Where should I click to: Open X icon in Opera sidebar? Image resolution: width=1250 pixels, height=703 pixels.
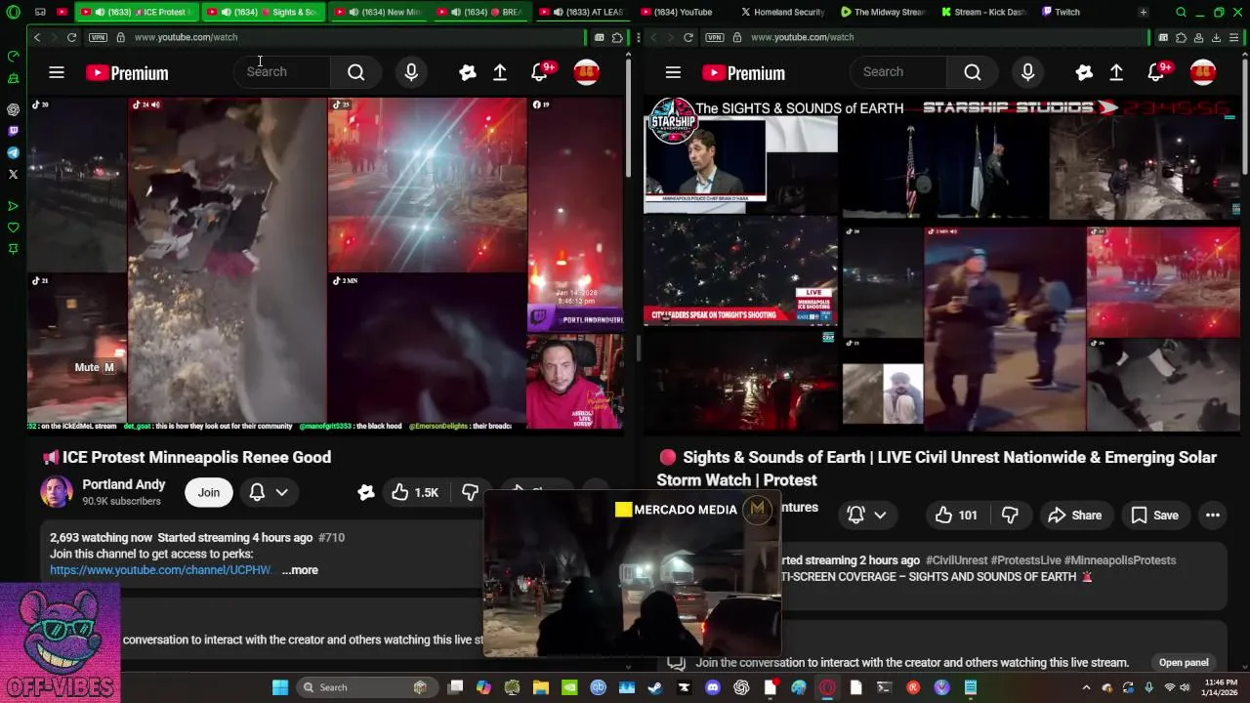click(x=13, y=174)
